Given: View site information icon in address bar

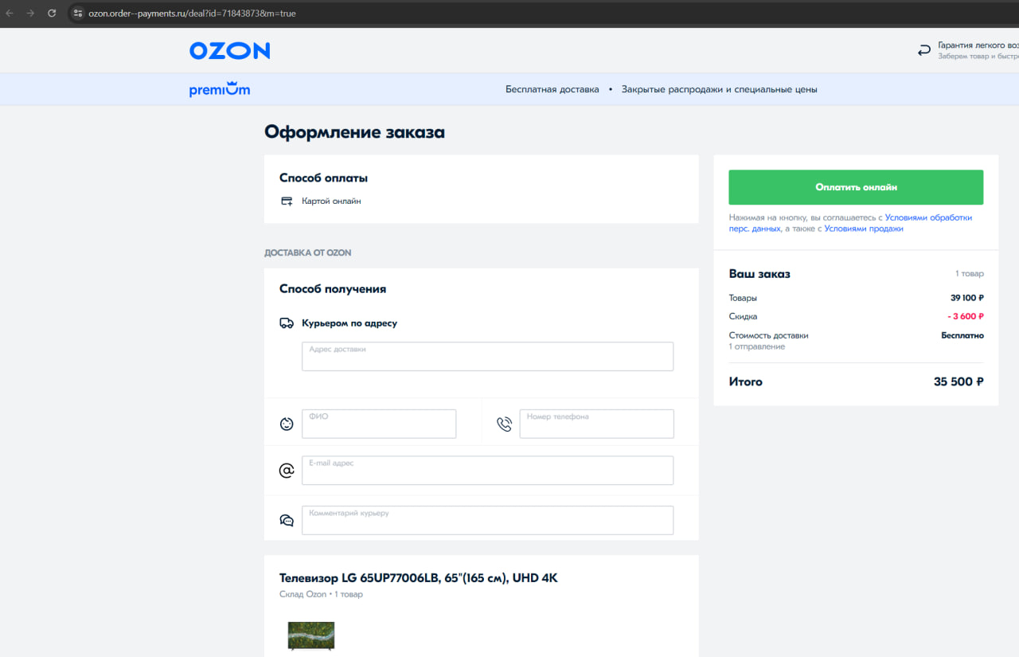Looking at the screenshot, I should 78,14.
